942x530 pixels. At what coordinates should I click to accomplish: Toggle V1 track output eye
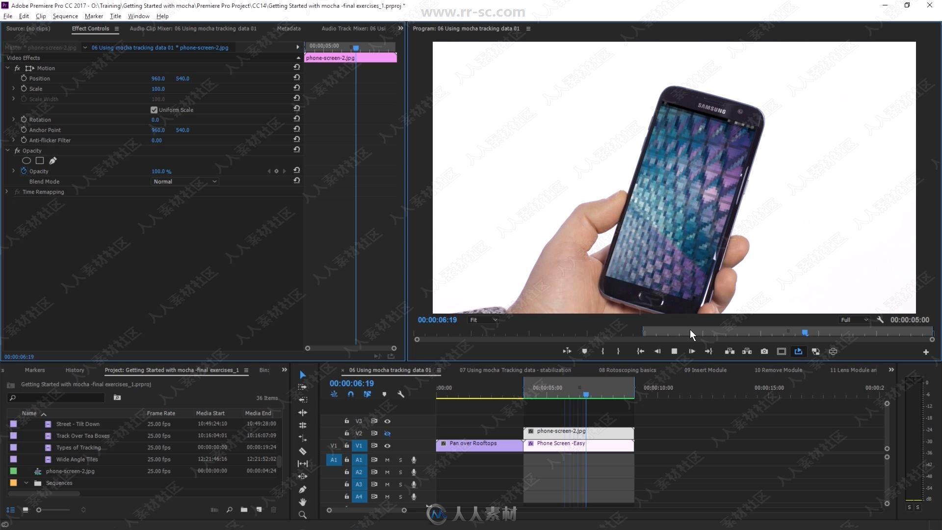387,446
